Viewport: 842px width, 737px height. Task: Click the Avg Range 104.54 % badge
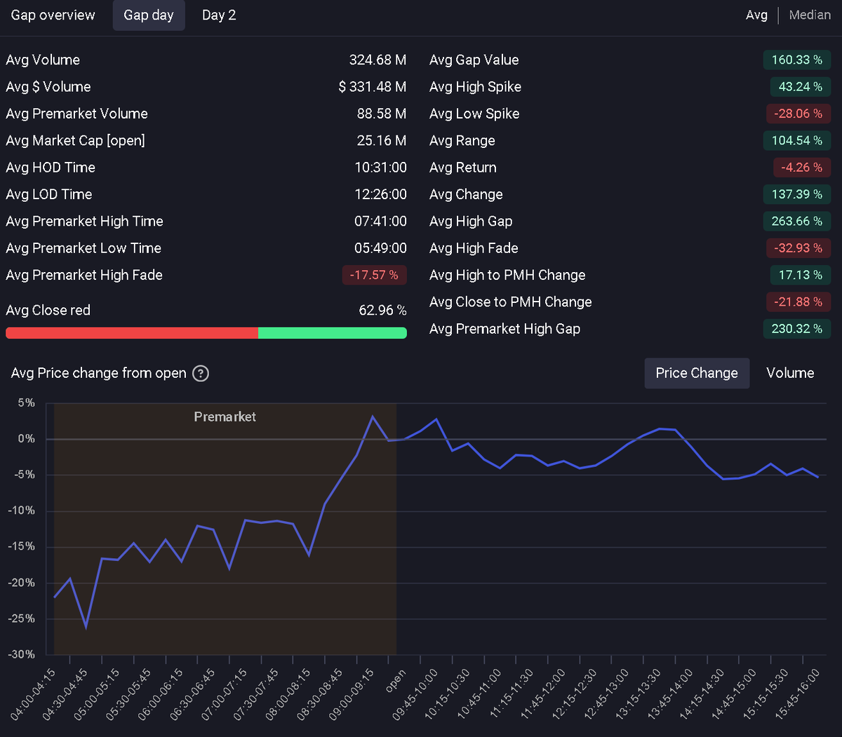(797, 140)
